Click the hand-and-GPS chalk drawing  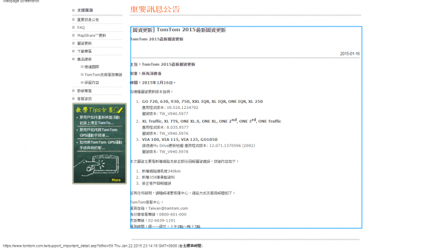[97, 166]
